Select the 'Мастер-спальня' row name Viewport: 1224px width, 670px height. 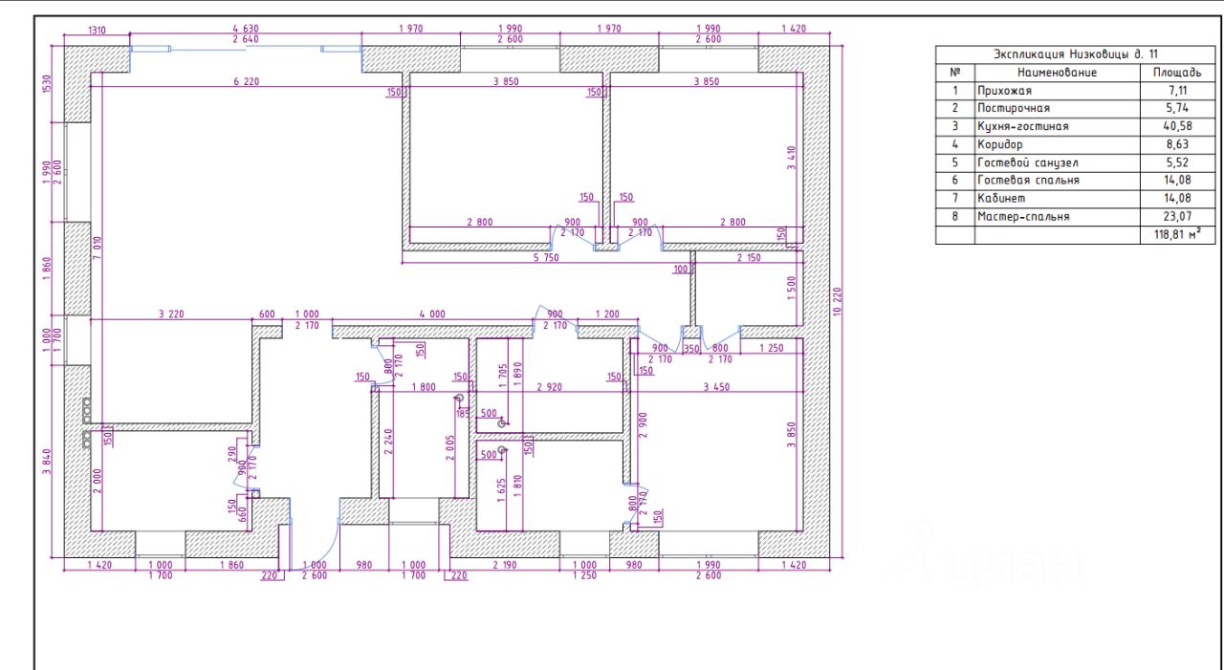point(1022,217)
